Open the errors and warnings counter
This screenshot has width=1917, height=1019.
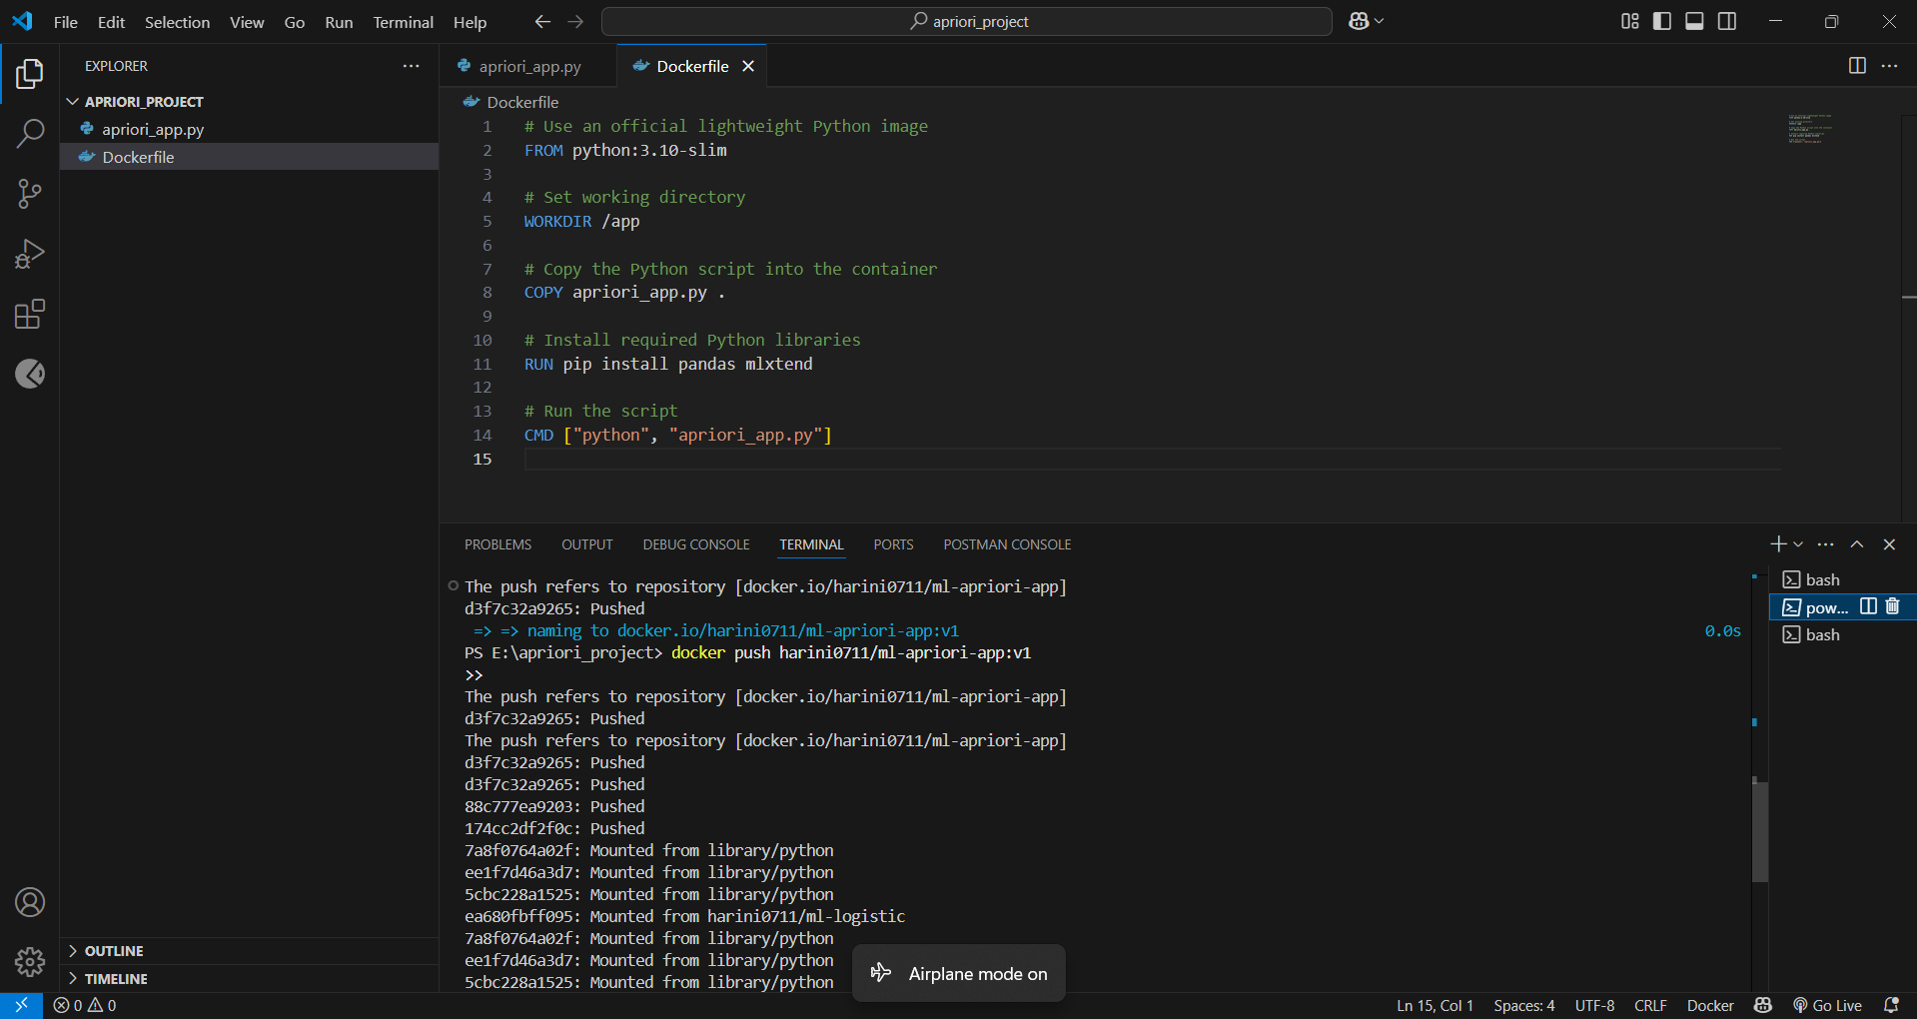pyautogui.click(x=85, y=1005)
